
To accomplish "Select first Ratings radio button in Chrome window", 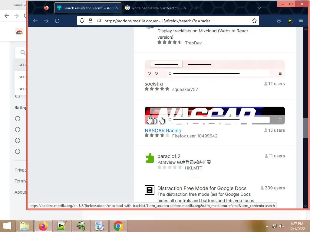I will pos(18,119).
